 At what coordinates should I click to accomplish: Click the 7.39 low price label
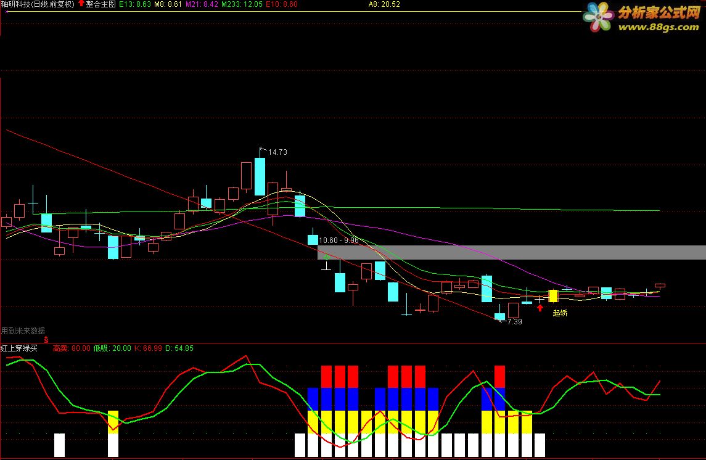coord(515,321)
